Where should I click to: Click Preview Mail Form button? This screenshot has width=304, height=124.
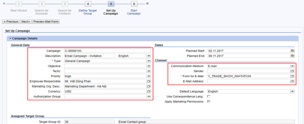tap(46, 22)
